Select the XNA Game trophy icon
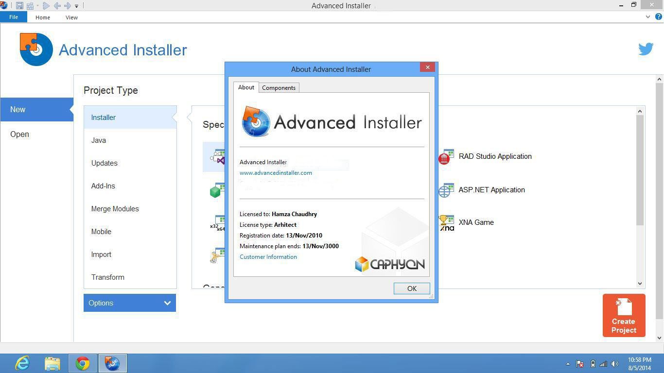The height and width of the screenshot is (373, 664). point(446,223)
